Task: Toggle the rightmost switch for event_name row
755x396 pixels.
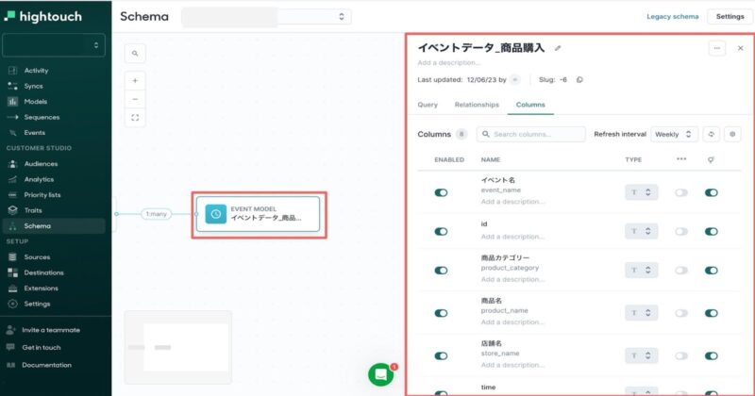Action: point(712,192)
